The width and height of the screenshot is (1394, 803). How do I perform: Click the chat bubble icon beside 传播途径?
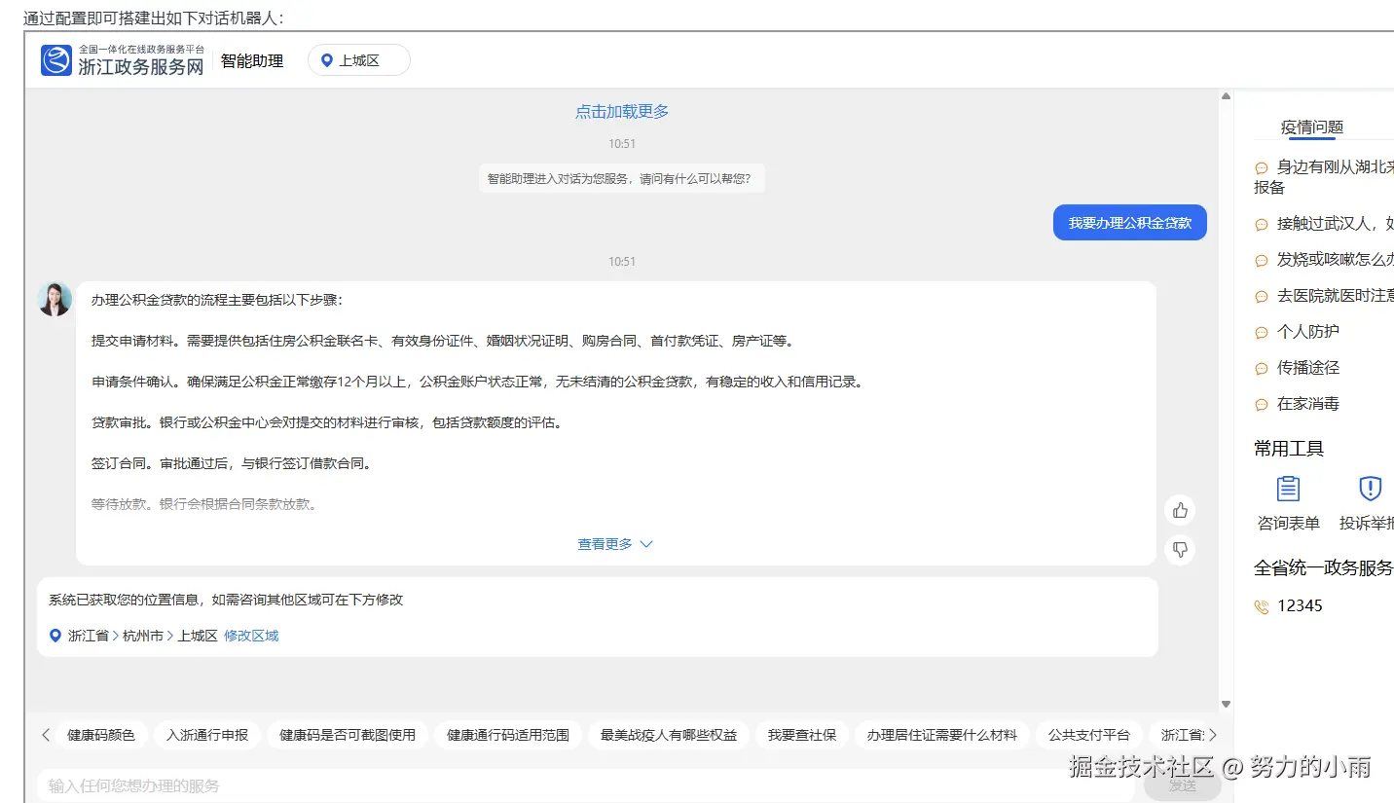[x=1262, y=369]
